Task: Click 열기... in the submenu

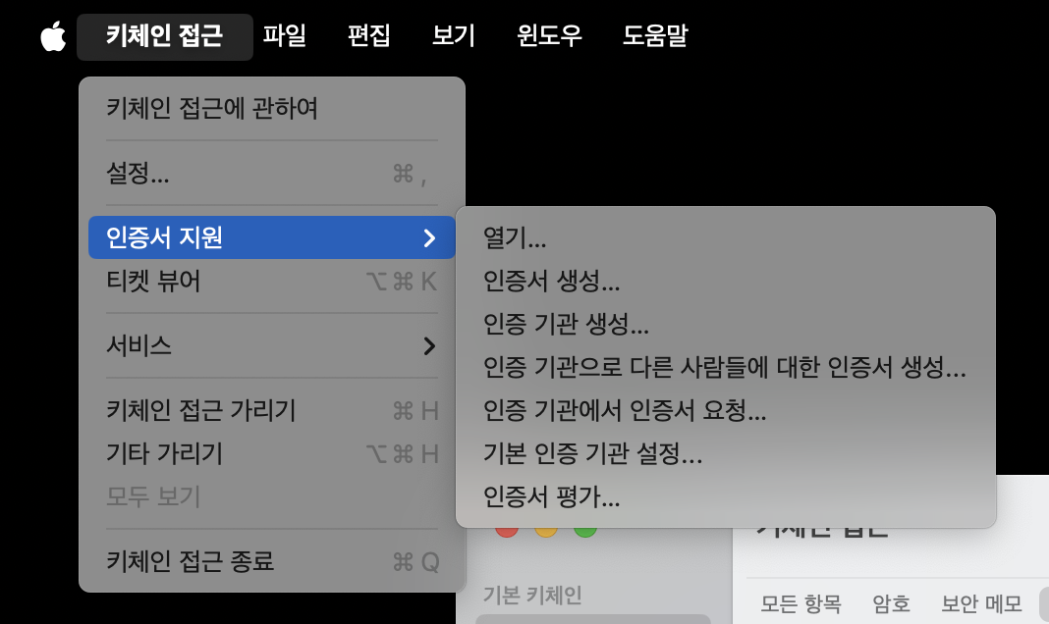Action: [x=726, y=237]
